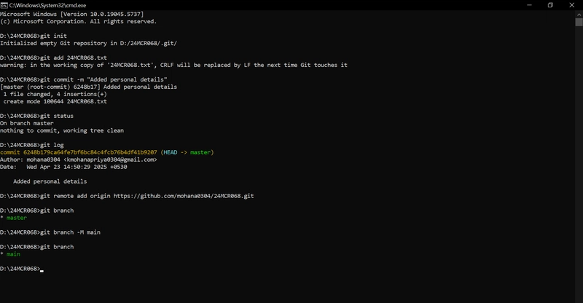This screenshot has height=303, width=583.
Task: Click the 'Initialized empty Git repository' line
Action: click(88, 43)
